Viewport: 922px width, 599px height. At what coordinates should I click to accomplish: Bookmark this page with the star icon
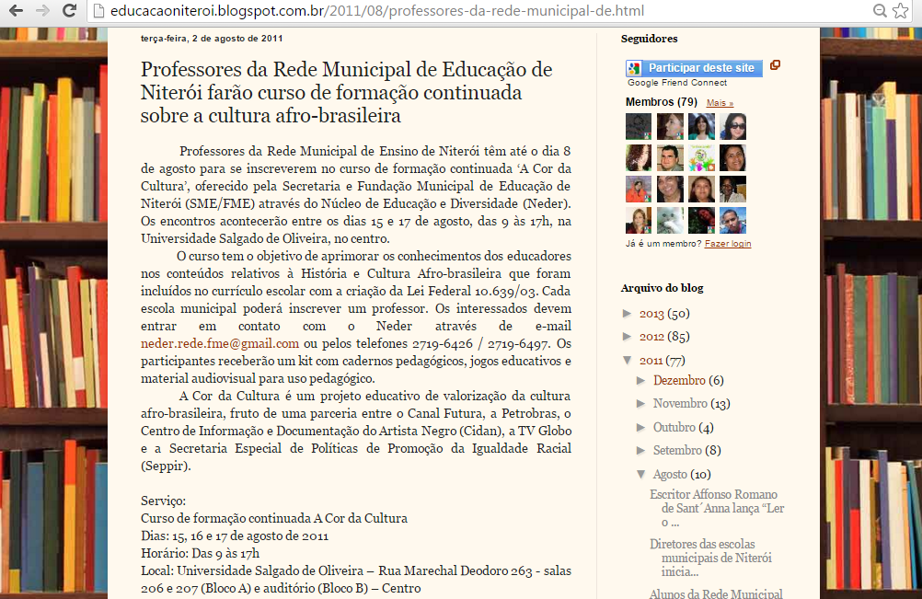pos(900,10)
